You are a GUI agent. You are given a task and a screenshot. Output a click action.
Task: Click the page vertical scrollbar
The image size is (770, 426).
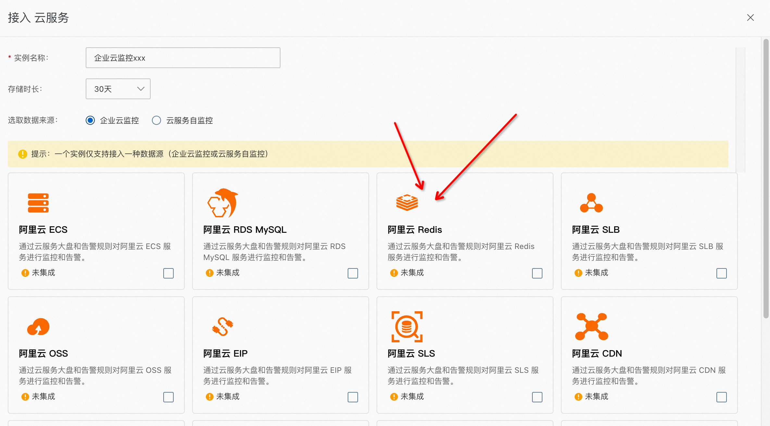[766, 178]
